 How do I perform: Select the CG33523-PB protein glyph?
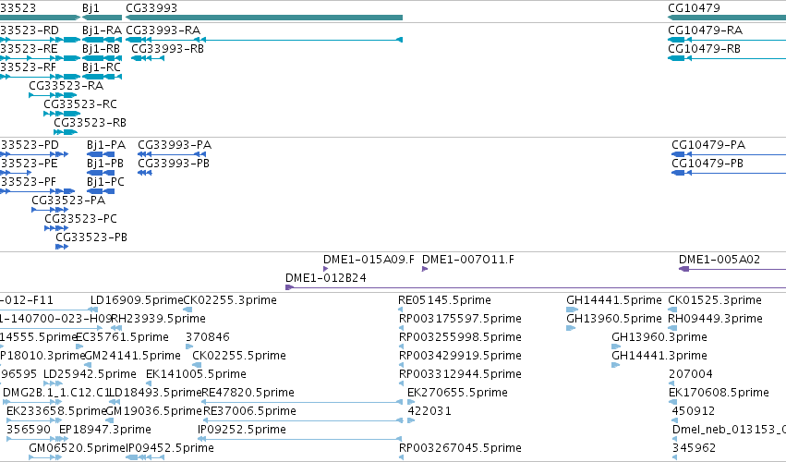62,247
